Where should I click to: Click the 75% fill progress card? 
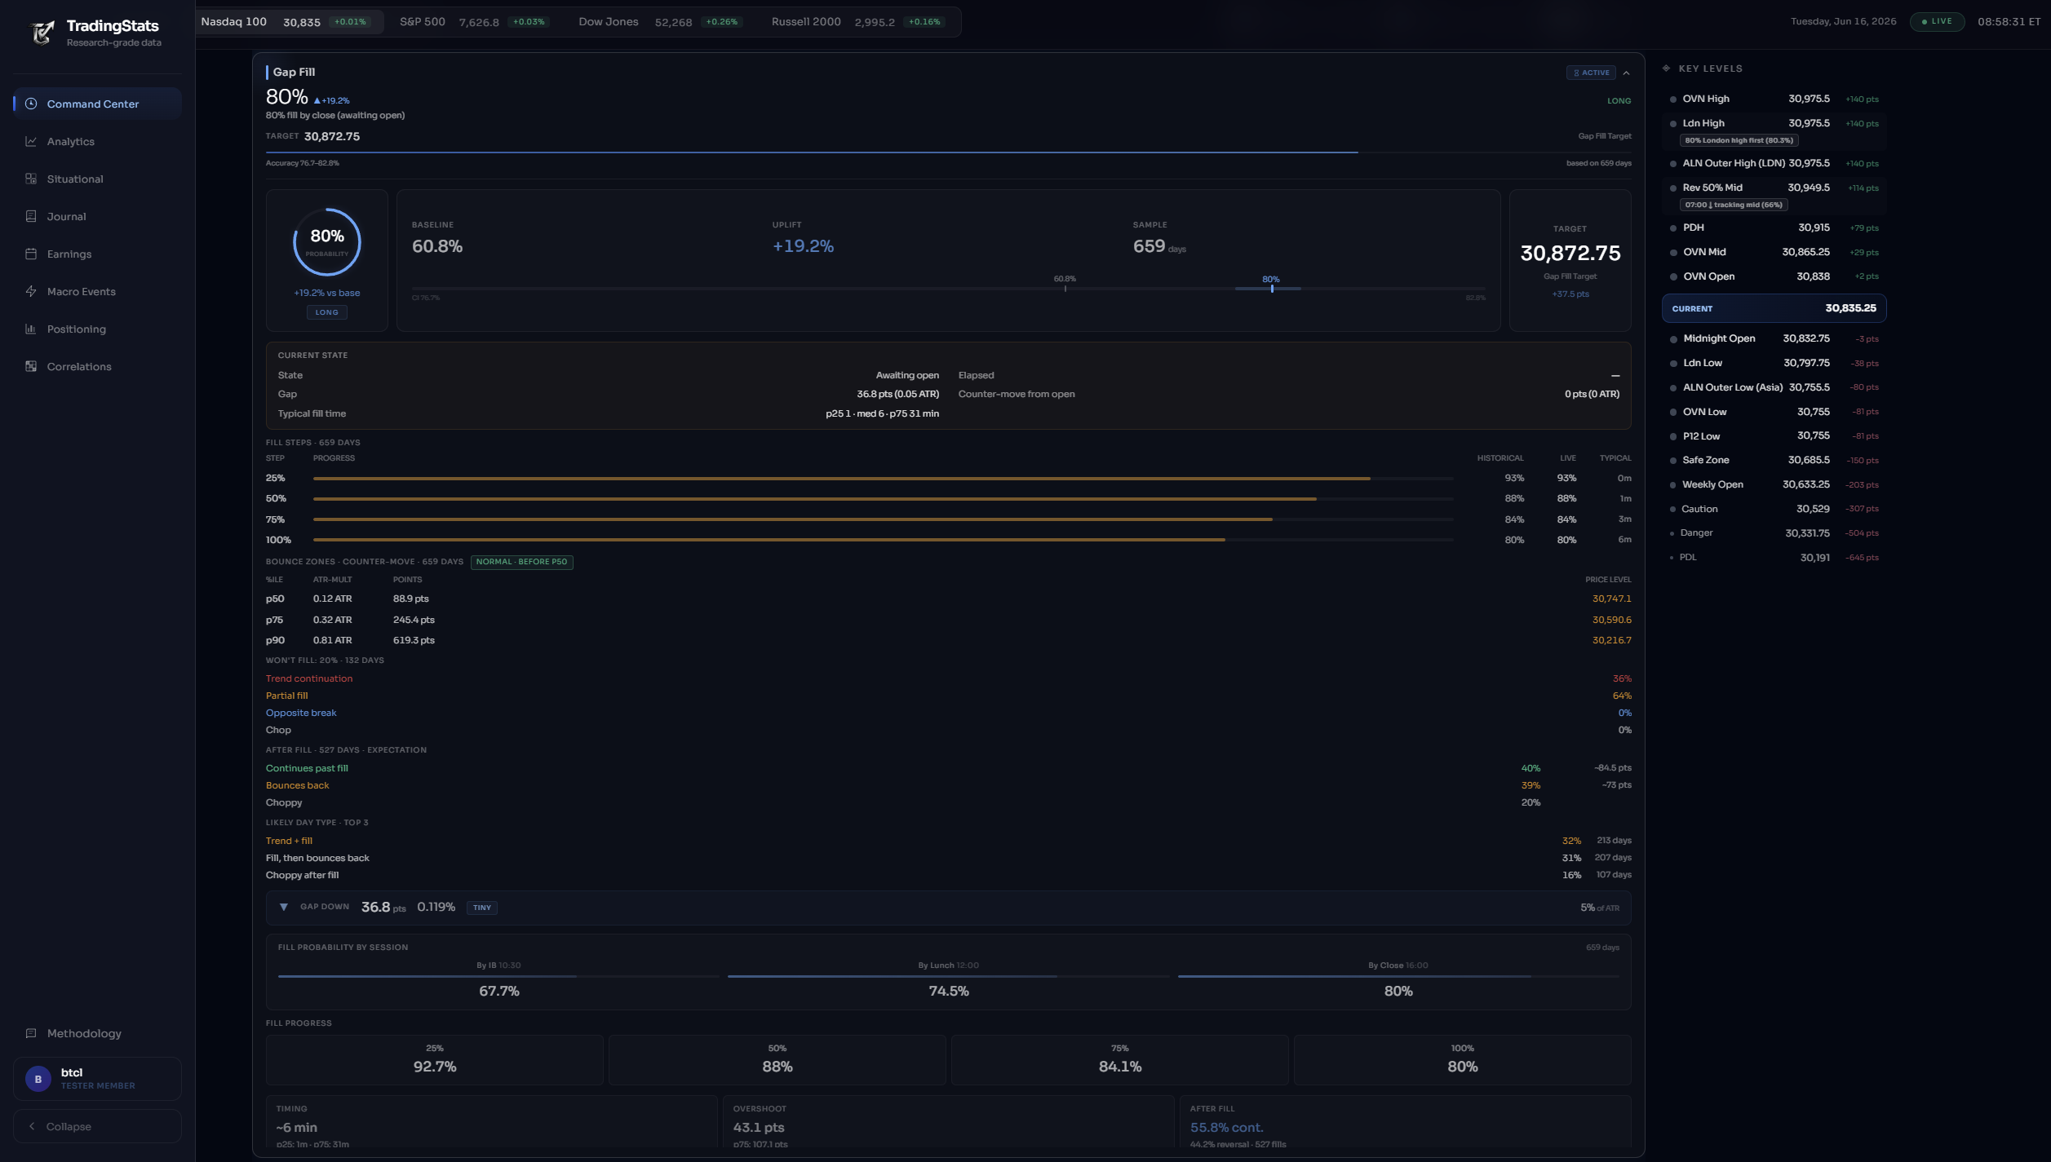[x=1119, y=1059]
